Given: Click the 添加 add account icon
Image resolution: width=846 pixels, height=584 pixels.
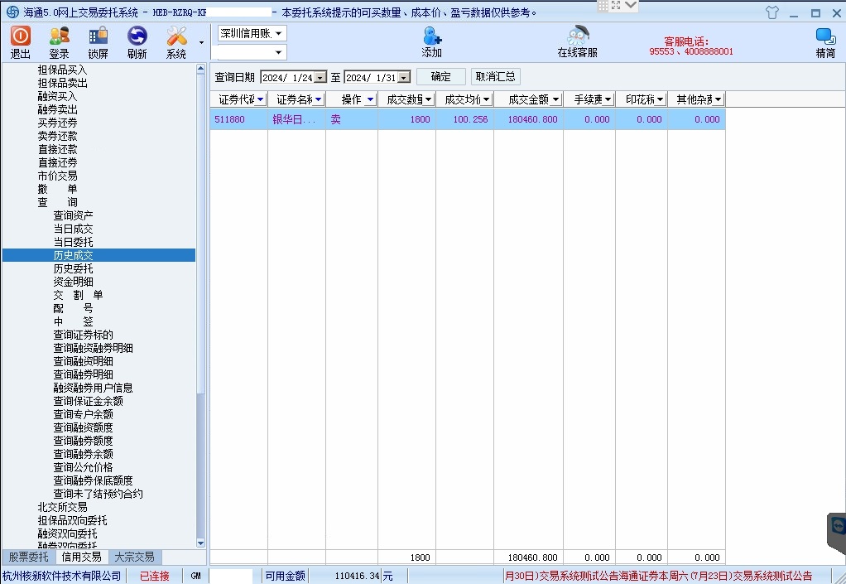Looking at the screenshot, I should click(431, 36).
